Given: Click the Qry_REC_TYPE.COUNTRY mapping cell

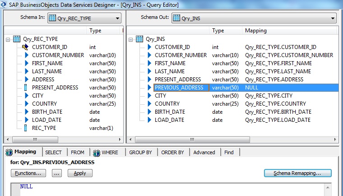Looking at the screenshot, I should point(275,104).
